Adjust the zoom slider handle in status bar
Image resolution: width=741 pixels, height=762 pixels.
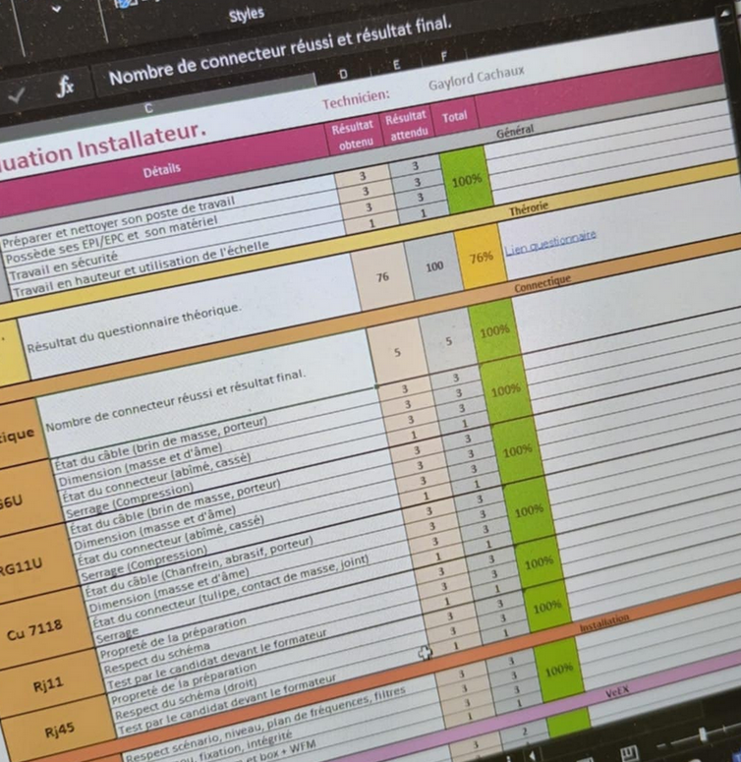[x=703, y=733]
